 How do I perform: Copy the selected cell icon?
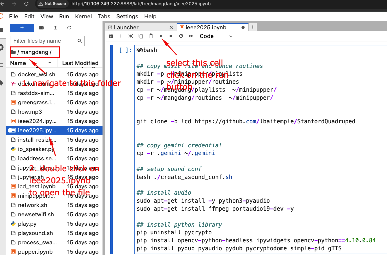tap(141, 36)
